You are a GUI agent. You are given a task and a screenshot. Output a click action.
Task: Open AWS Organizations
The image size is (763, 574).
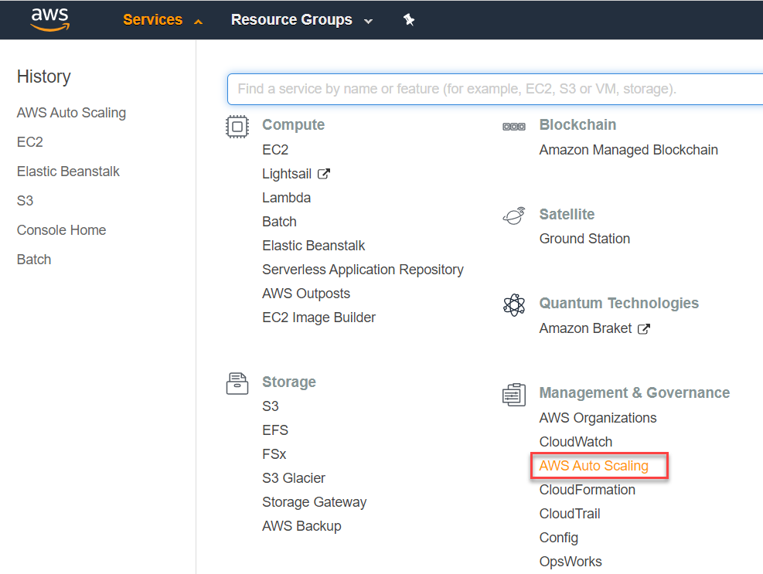[x=598, y=418]
